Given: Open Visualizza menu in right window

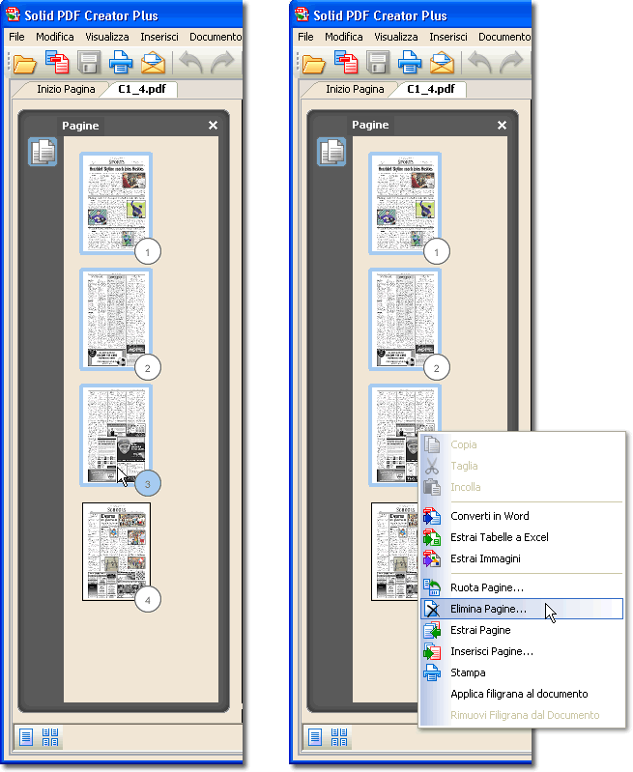Looking at the screenshot, I should [x=396, y=37].
